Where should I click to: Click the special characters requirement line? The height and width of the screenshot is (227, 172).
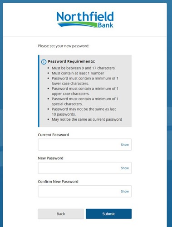[x=85, y=101]
